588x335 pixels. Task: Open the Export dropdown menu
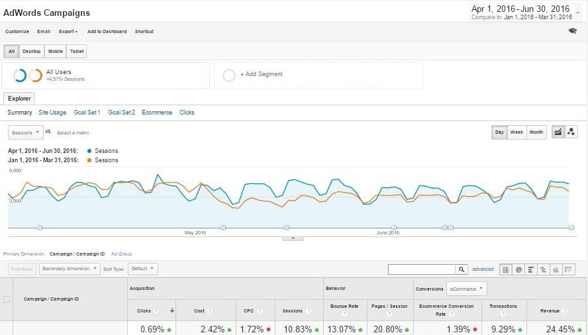[x=68, y=32]
